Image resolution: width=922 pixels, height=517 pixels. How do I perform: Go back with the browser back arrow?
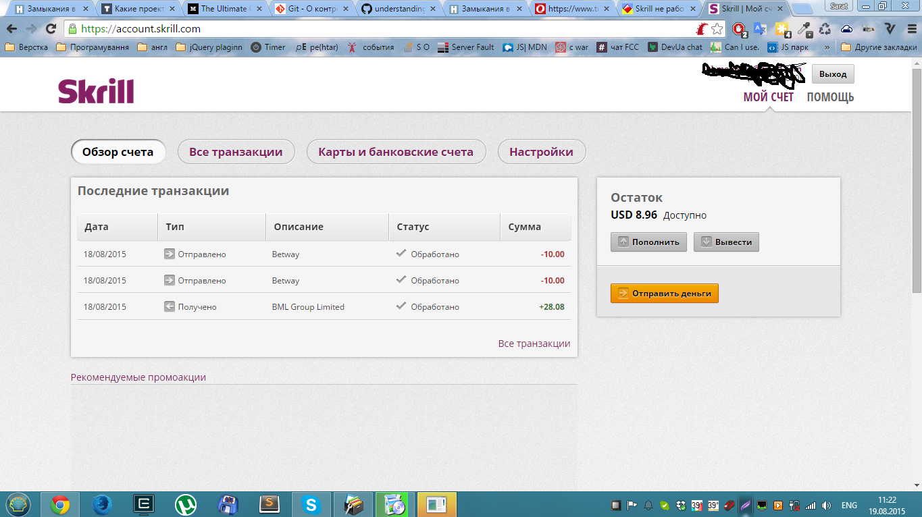pyautogui.click(x=11, y=29)
